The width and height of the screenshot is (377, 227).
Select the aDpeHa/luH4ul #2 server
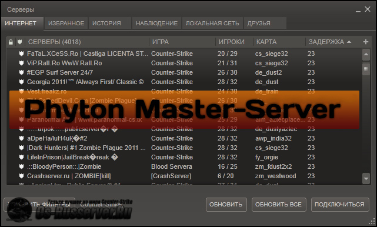tap(184, 138)
